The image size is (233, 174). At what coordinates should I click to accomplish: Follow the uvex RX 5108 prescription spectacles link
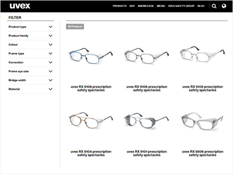coord(91,89)
